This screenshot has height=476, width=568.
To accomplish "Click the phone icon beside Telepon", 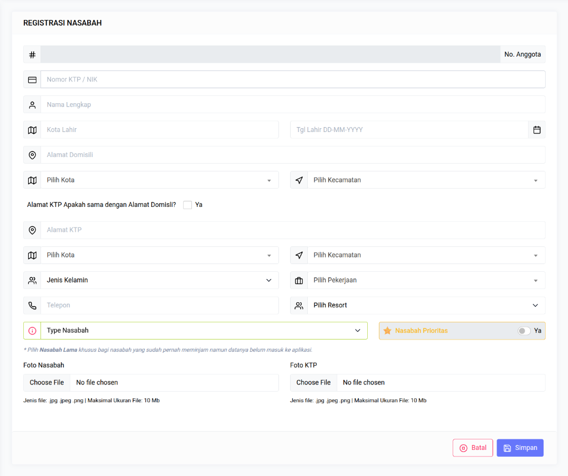I will pos(32,306).
